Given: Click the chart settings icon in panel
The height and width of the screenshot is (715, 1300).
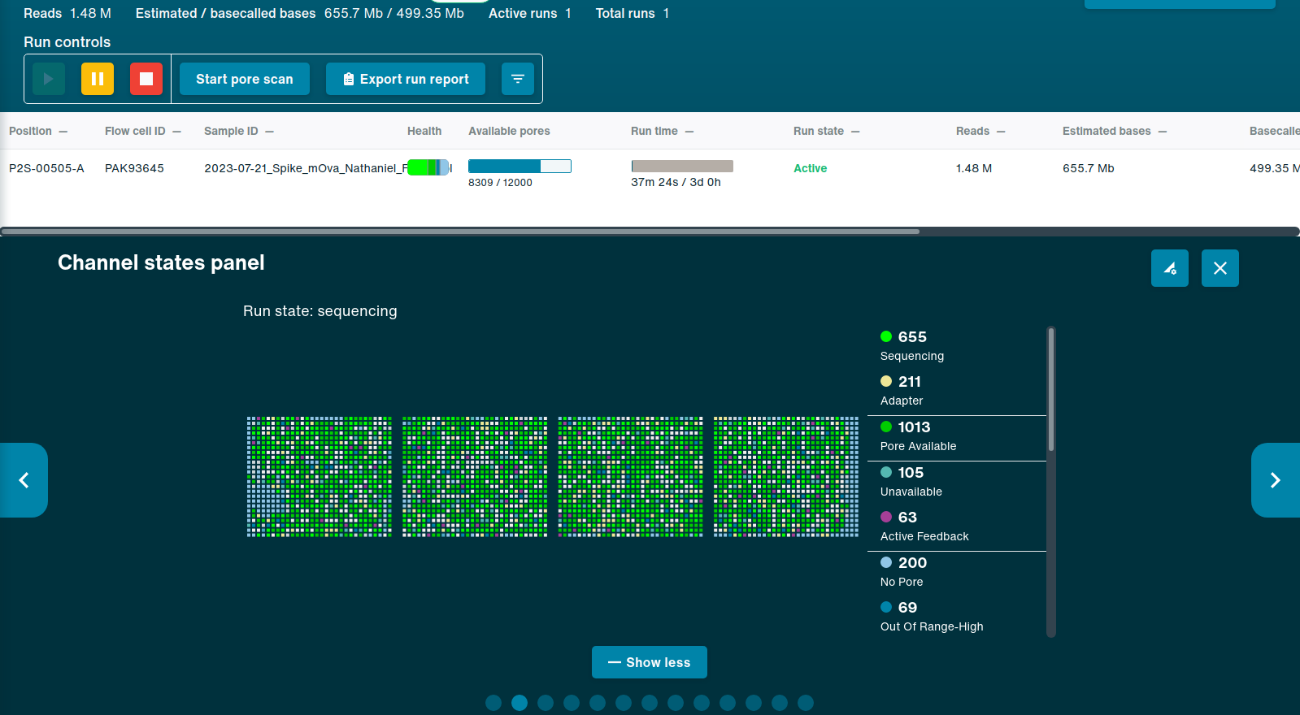Looking at the screenshot, I should [x=1170, y=268].
